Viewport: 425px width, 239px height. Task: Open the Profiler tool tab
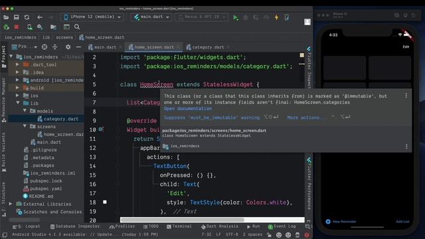122,226
